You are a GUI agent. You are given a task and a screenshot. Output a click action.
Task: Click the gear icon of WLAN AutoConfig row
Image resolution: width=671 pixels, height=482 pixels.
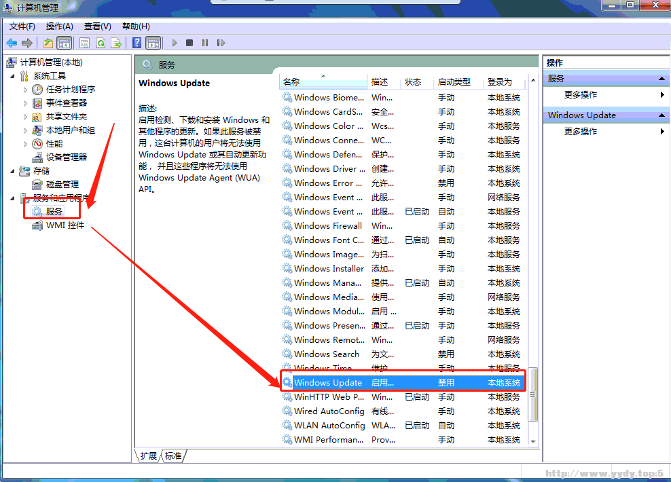[287, 425]
